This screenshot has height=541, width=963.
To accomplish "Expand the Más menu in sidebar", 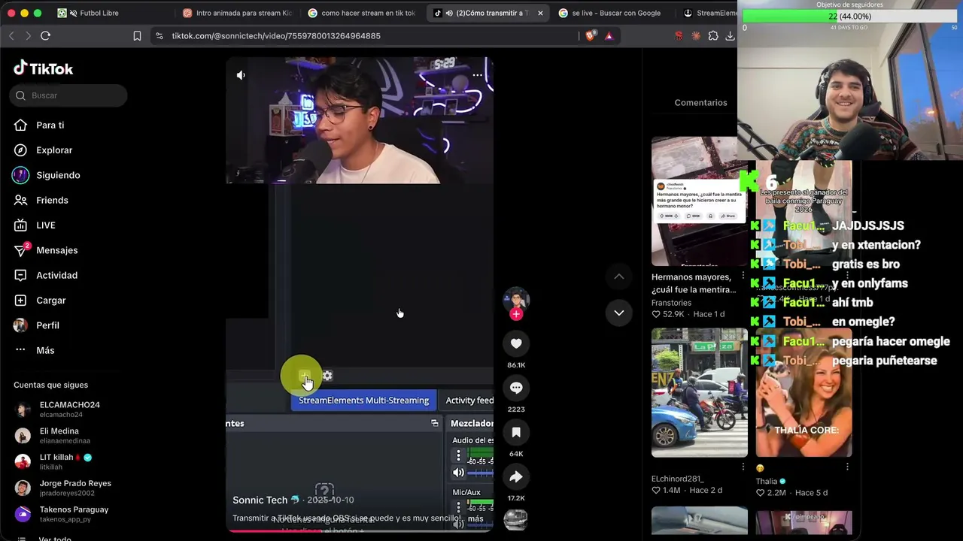I will (45, 350).
